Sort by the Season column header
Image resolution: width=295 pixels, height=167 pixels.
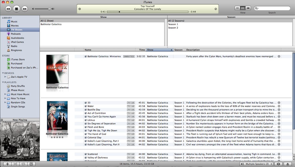pyautogui.click(x=179, y=50)
